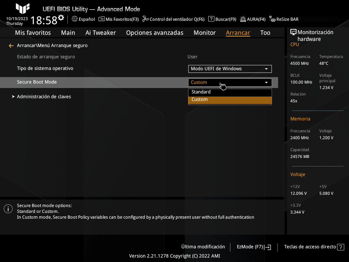349x262 pixels.
Task: Switch to the Ai Tweaker tab
Action: (101, 33)
